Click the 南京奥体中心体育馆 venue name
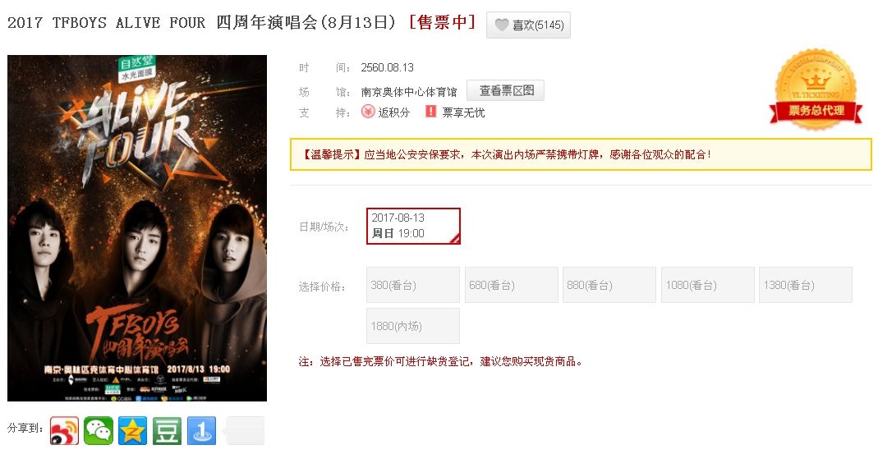878x454 pixels. pyautogui.click(x=409, y=92)
